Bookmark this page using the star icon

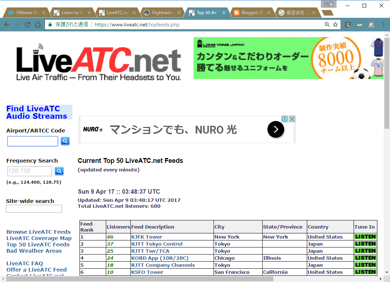(x=335, y=24)
